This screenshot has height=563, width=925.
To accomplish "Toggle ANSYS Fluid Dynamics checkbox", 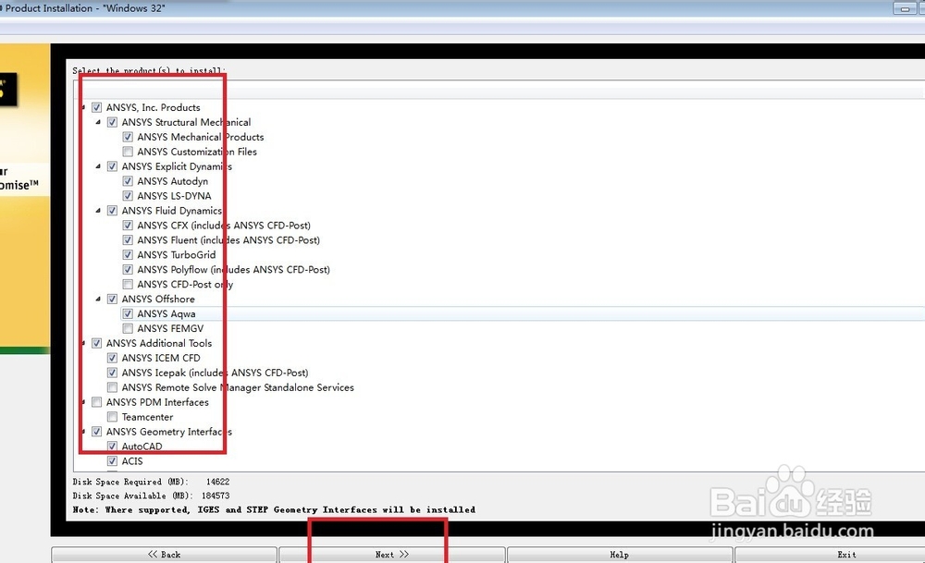I will (112, 211).
